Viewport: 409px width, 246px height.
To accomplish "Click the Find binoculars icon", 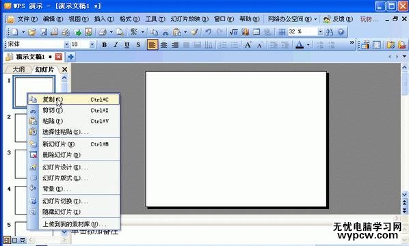I will click(330, 32).
